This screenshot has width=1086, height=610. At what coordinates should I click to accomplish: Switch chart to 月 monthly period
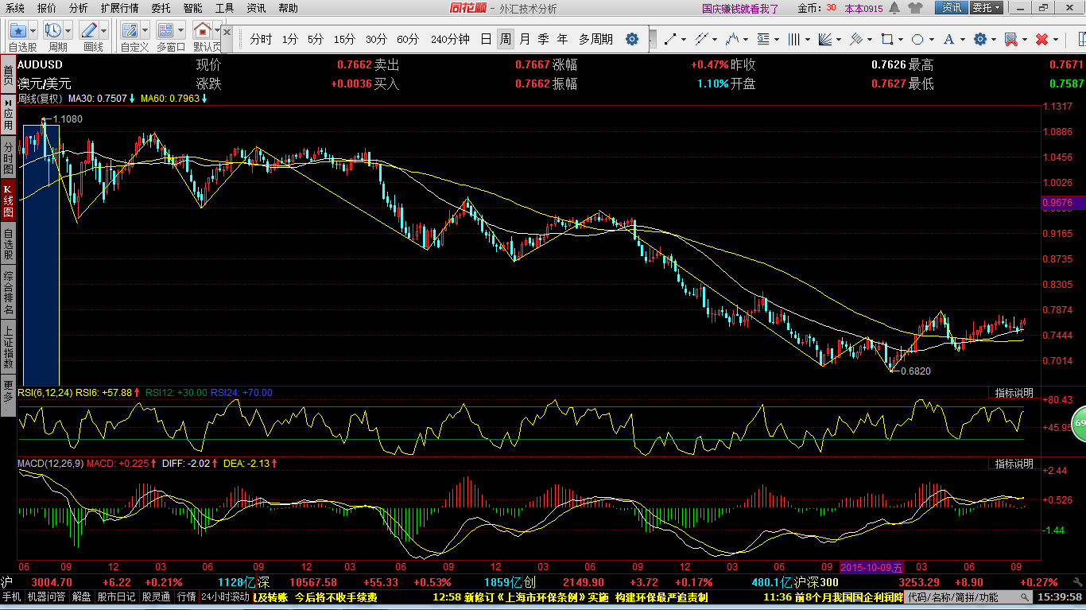coord(525,39)
